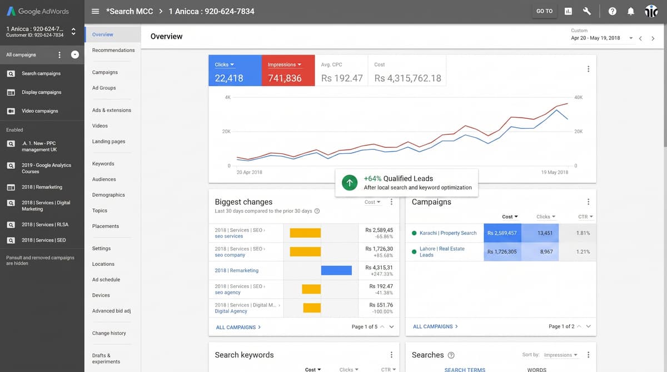Open Ads & extensions page
Screen dimensions: 667x372
tap(112, 110)
